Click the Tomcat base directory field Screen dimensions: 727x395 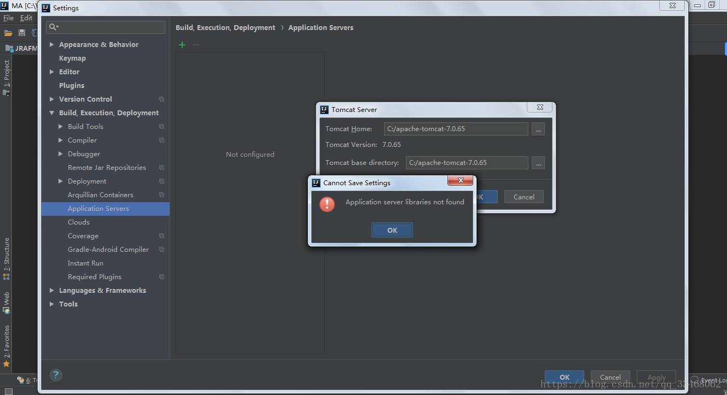(467, 163)
